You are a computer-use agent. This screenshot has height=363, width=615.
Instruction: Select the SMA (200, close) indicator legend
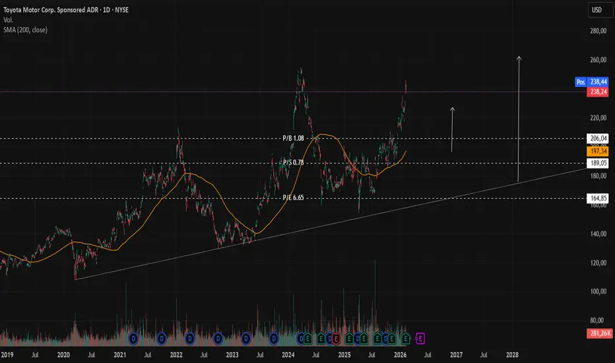point(26,30)
